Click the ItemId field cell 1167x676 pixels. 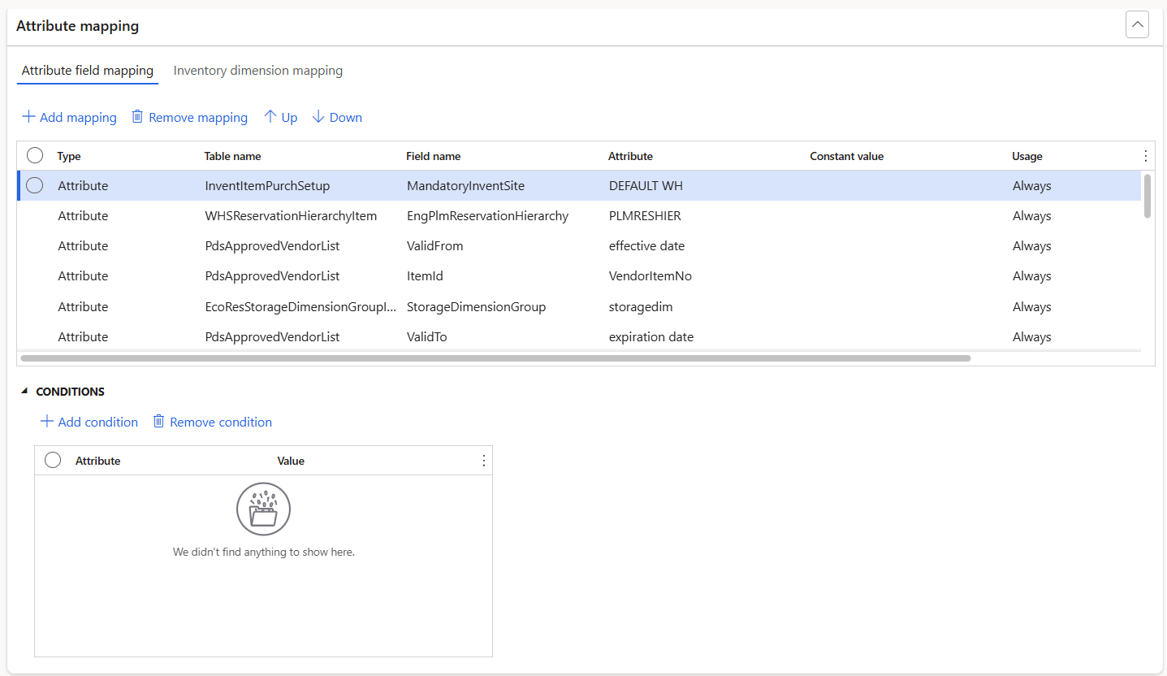[425, 276]
